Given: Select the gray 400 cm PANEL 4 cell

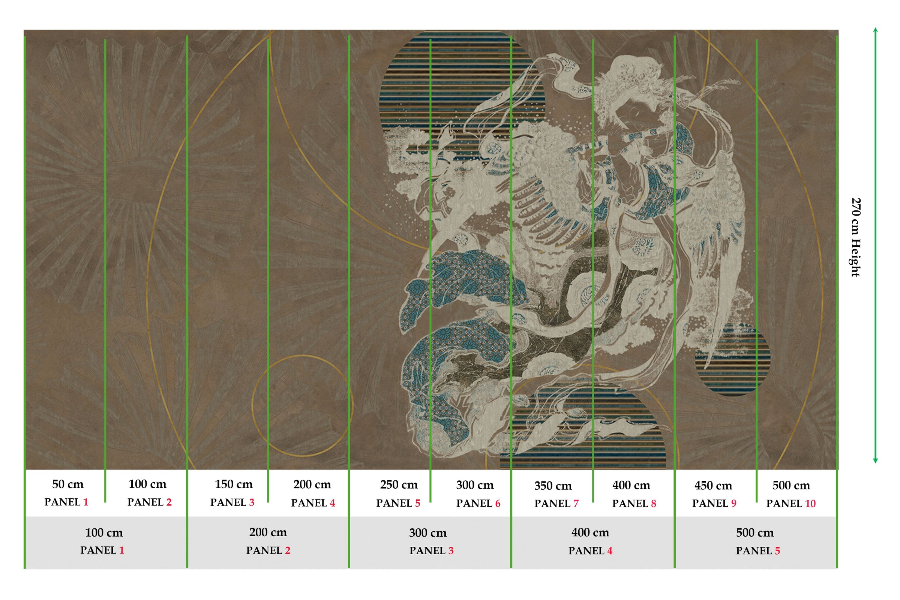Looking at the screenshot, I should click(592, 542).
